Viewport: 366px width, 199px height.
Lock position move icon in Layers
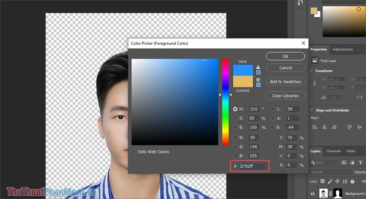pos(337,181)
